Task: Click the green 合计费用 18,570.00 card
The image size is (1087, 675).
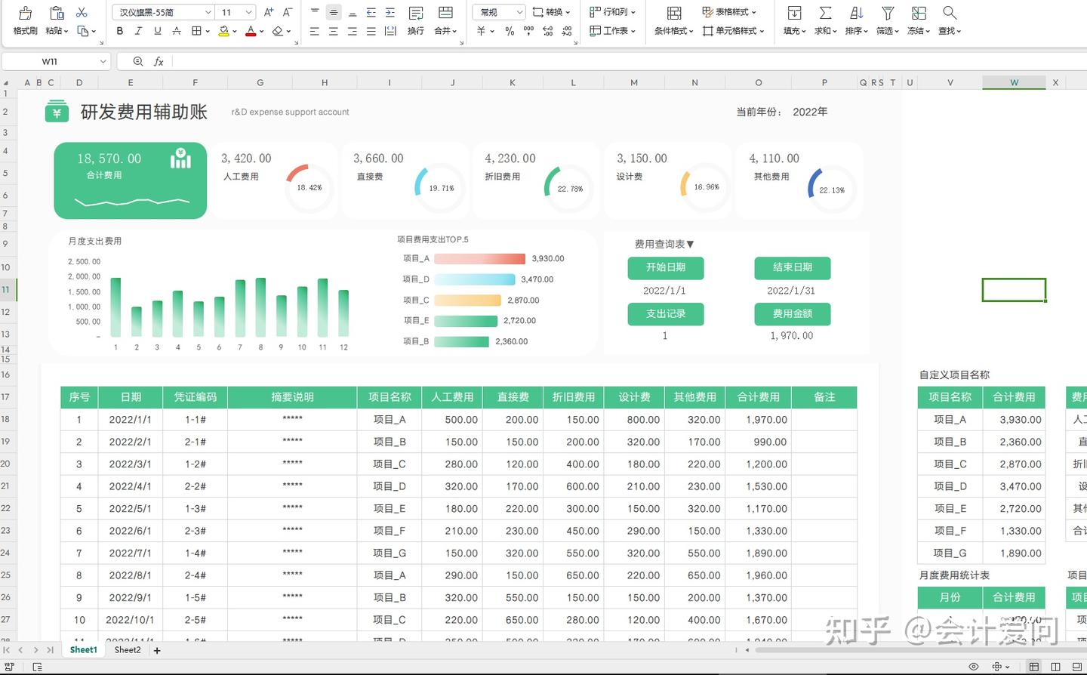Action: [x=130, y=180]
